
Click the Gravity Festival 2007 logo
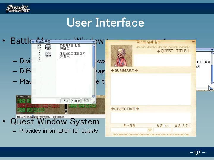pos(18,8)
